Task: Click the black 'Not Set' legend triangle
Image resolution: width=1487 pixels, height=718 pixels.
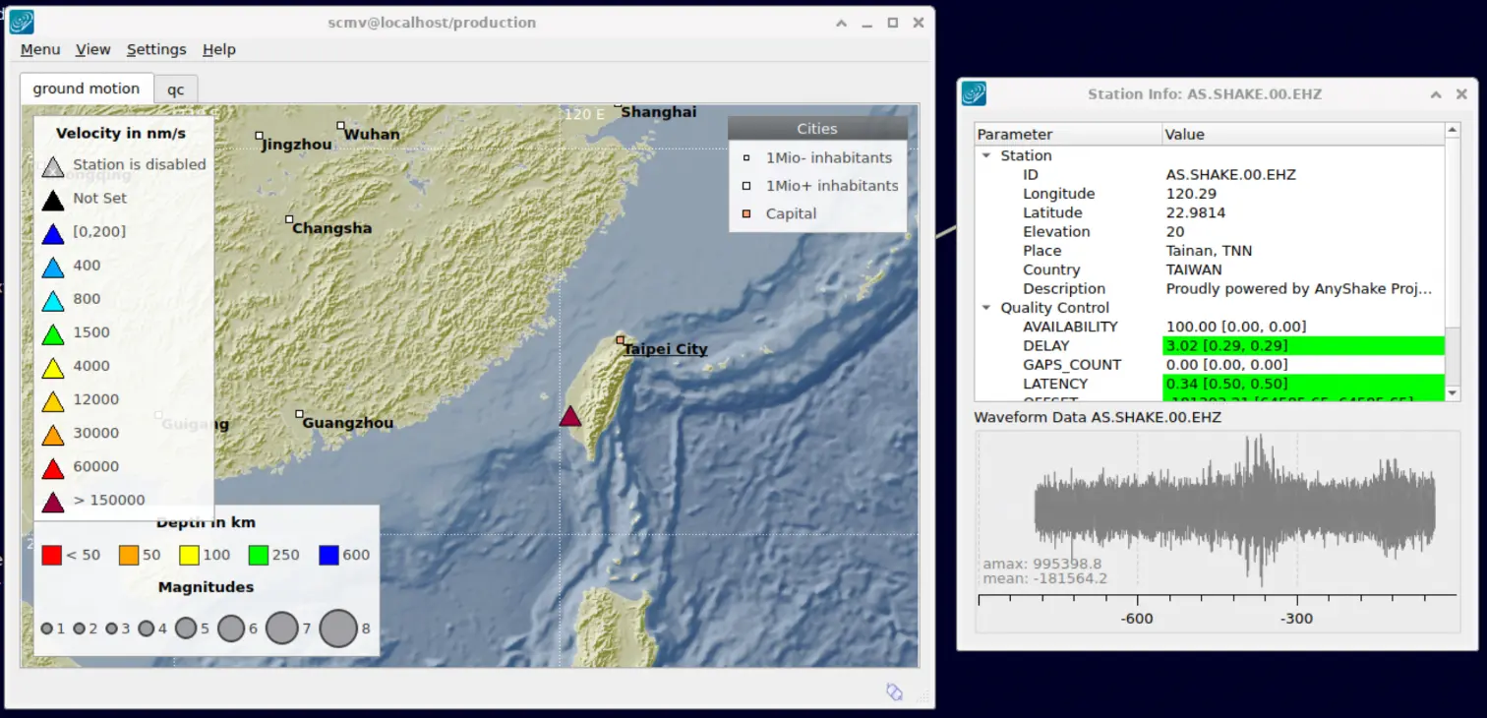Action: pos(53,199)
